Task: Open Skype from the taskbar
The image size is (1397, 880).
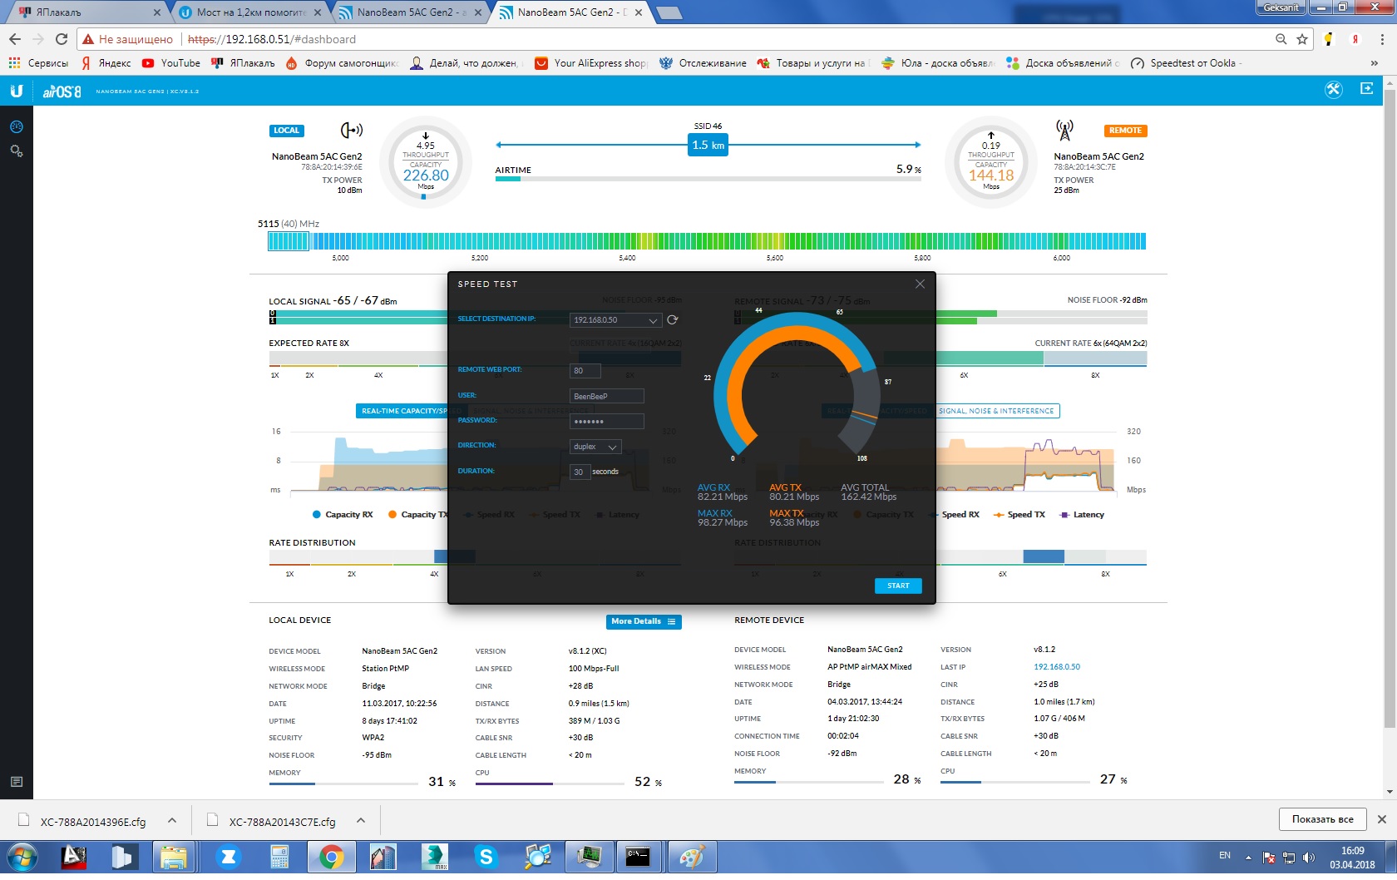Action: (x=486, y=858)
